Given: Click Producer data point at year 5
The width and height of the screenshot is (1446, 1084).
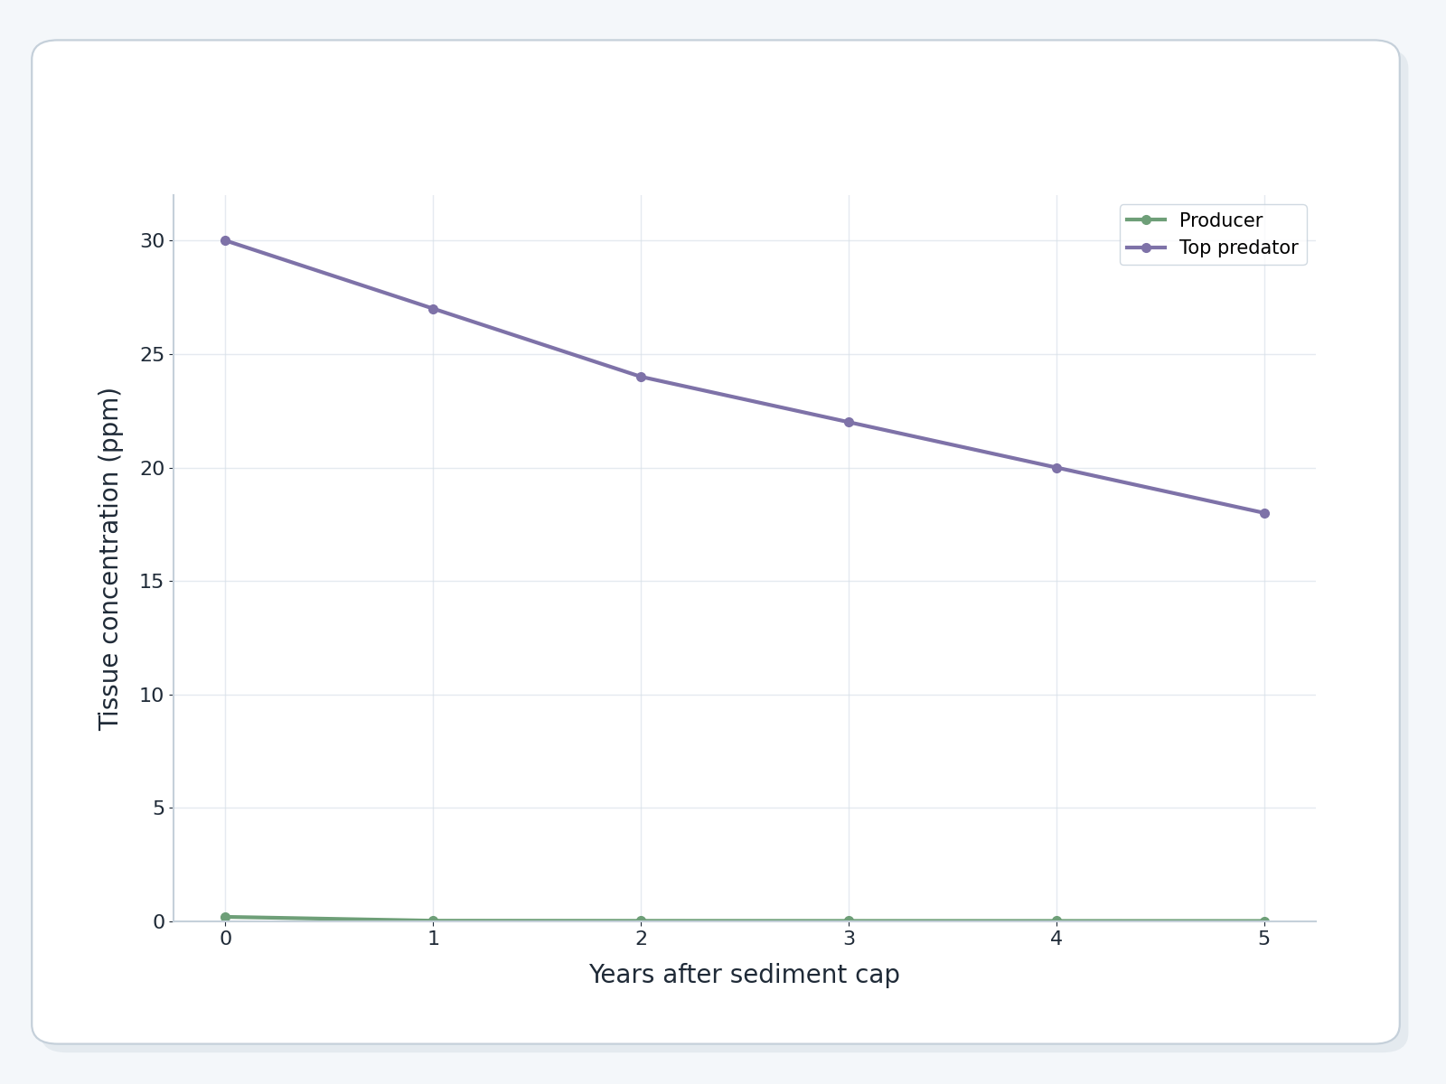Looking at the screenshot, I should click(1264, 921).
